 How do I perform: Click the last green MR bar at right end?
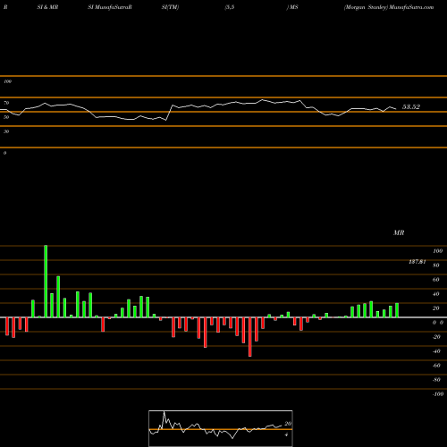[x=397, y=310]
